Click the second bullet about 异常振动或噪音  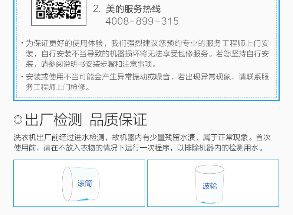[145, 82]
